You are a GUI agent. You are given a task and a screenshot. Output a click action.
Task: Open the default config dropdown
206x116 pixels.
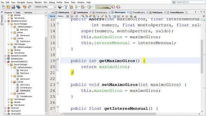[x=45, y=7]
